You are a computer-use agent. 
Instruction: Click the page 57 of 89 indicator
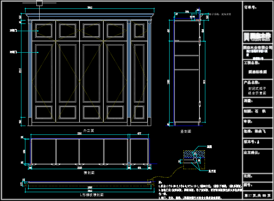pos(258,195)
